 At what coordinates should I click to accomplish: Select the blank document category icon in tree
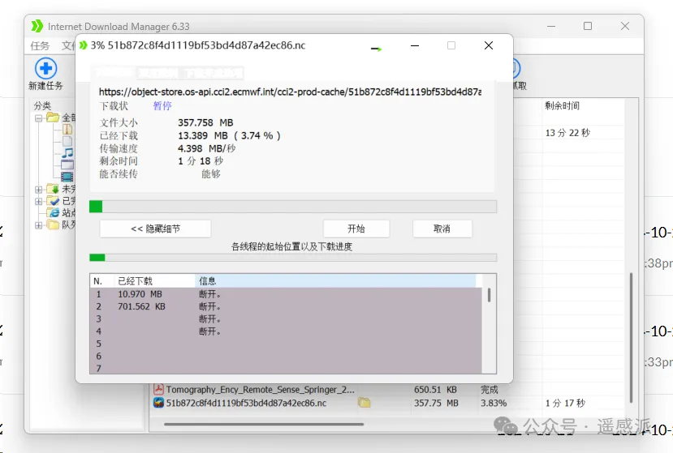click(67, 141)
